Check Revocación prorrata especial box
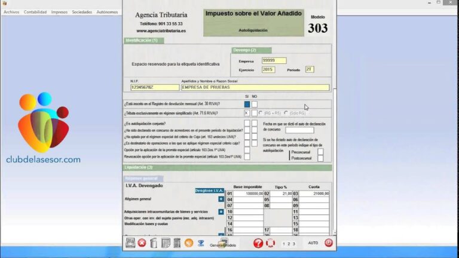The image size is (459, 258). [x=247, y=156]
